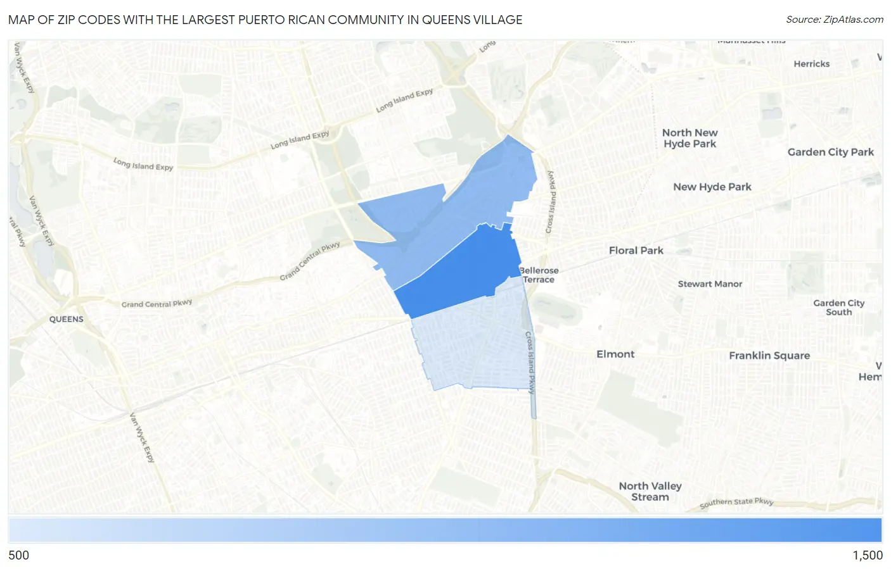Click the 'Grand Central Pkwy' label near Queens
Screen dimensions: 891x569
157,304
